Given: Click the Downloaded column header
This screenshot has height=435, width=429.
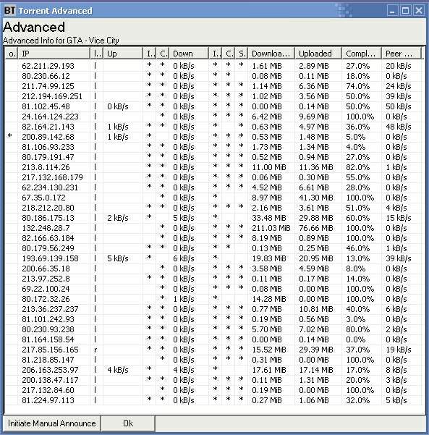Looking at the screenshot, I should coord(271,54).
